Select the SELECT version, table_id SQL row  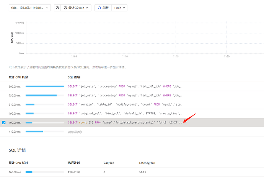(125, 104)
